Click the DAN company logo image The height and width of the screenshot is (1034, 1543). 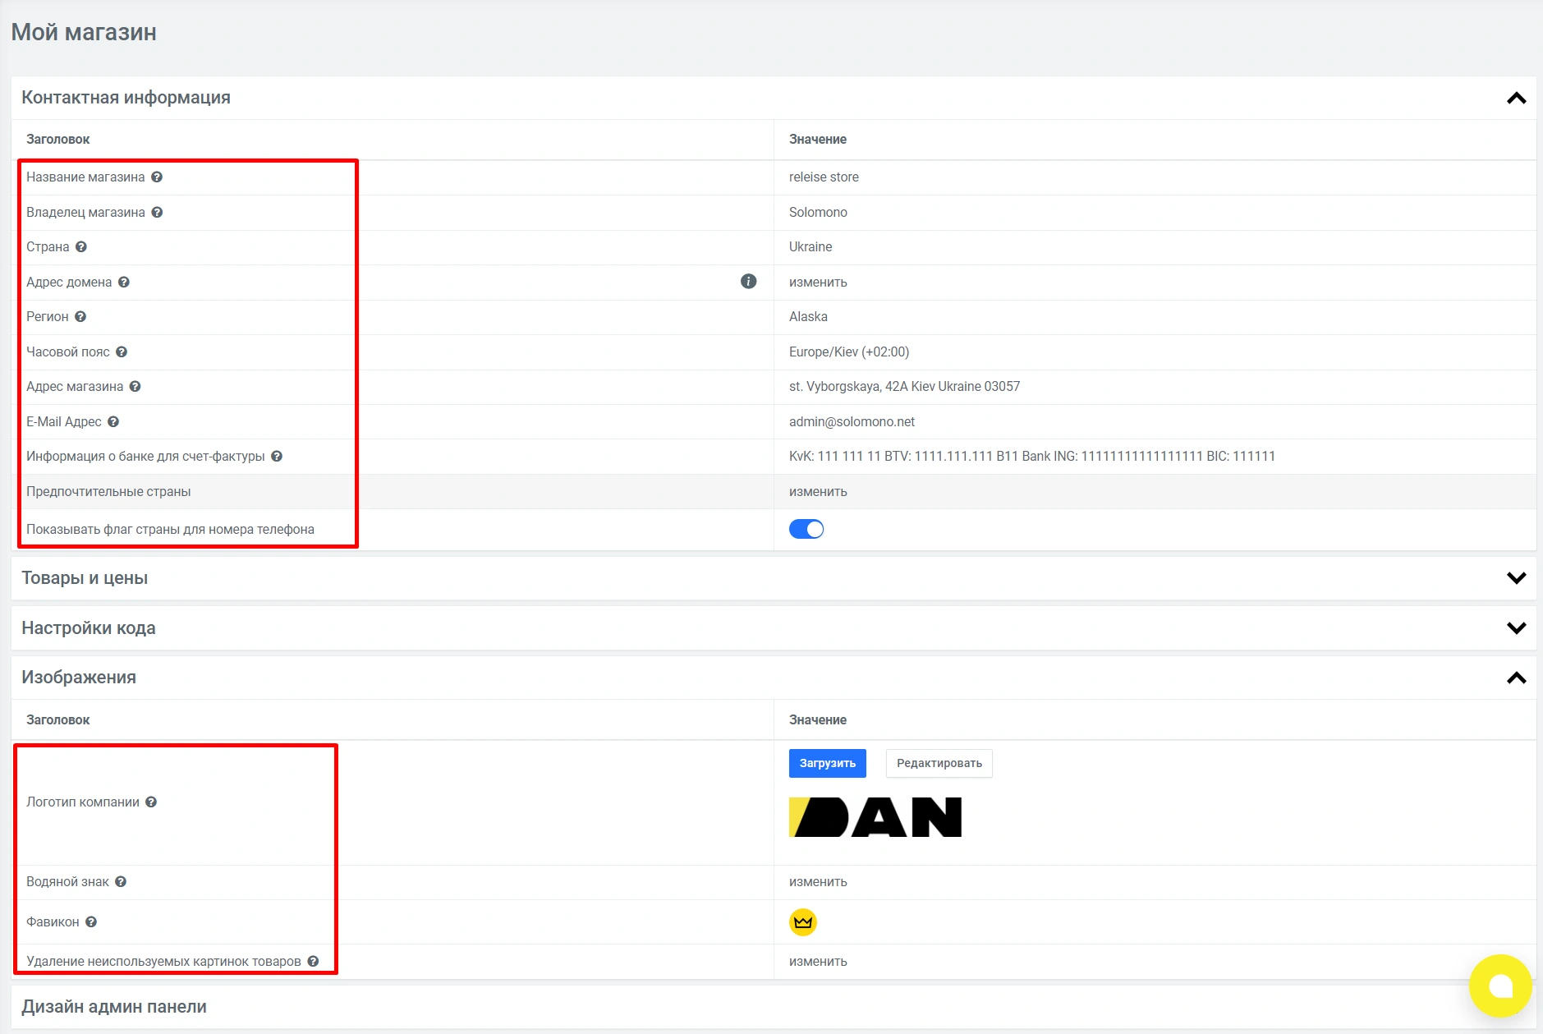coord(875,817)
